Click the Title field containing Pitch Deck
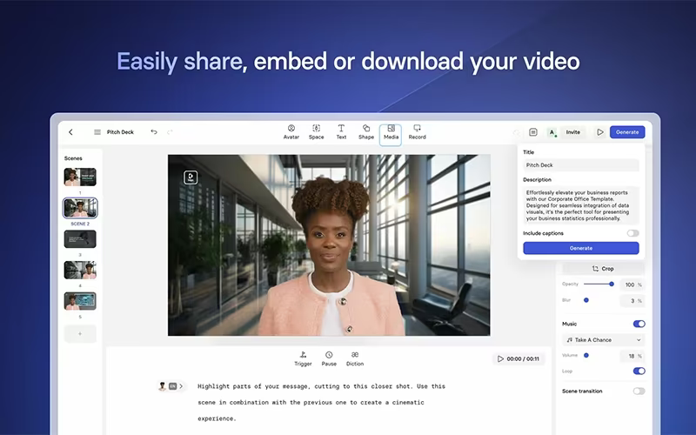696x435 pixels. pos(580,165)
